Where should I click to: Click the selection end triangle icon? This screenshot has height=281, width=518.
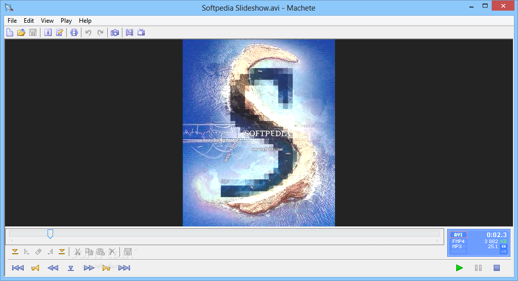pyautogui.click(x=50, y=252)
